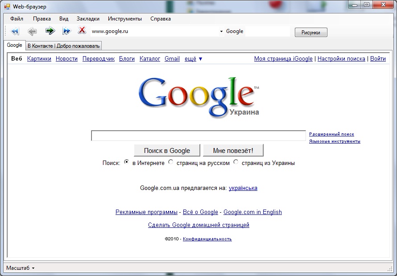397x276 pixels.
Task: Open Google.com in English link
Action: (x=252, y=212)
